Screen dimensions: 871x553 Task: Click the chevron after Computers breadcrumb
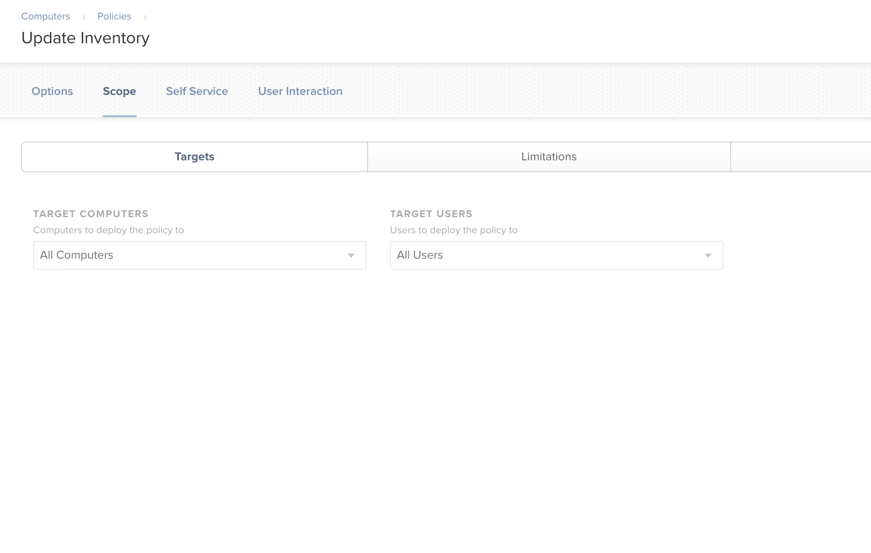point(84,17)
